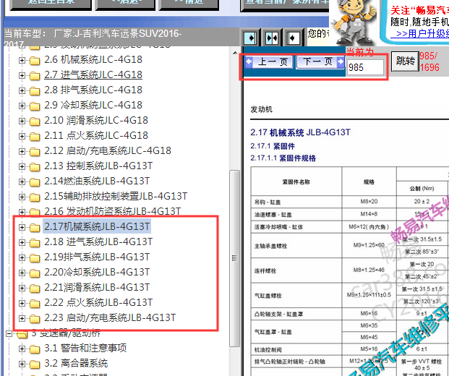
Task: Select 2.13 控制系统JLB-4G13T tree item
Action: (98, 166)
